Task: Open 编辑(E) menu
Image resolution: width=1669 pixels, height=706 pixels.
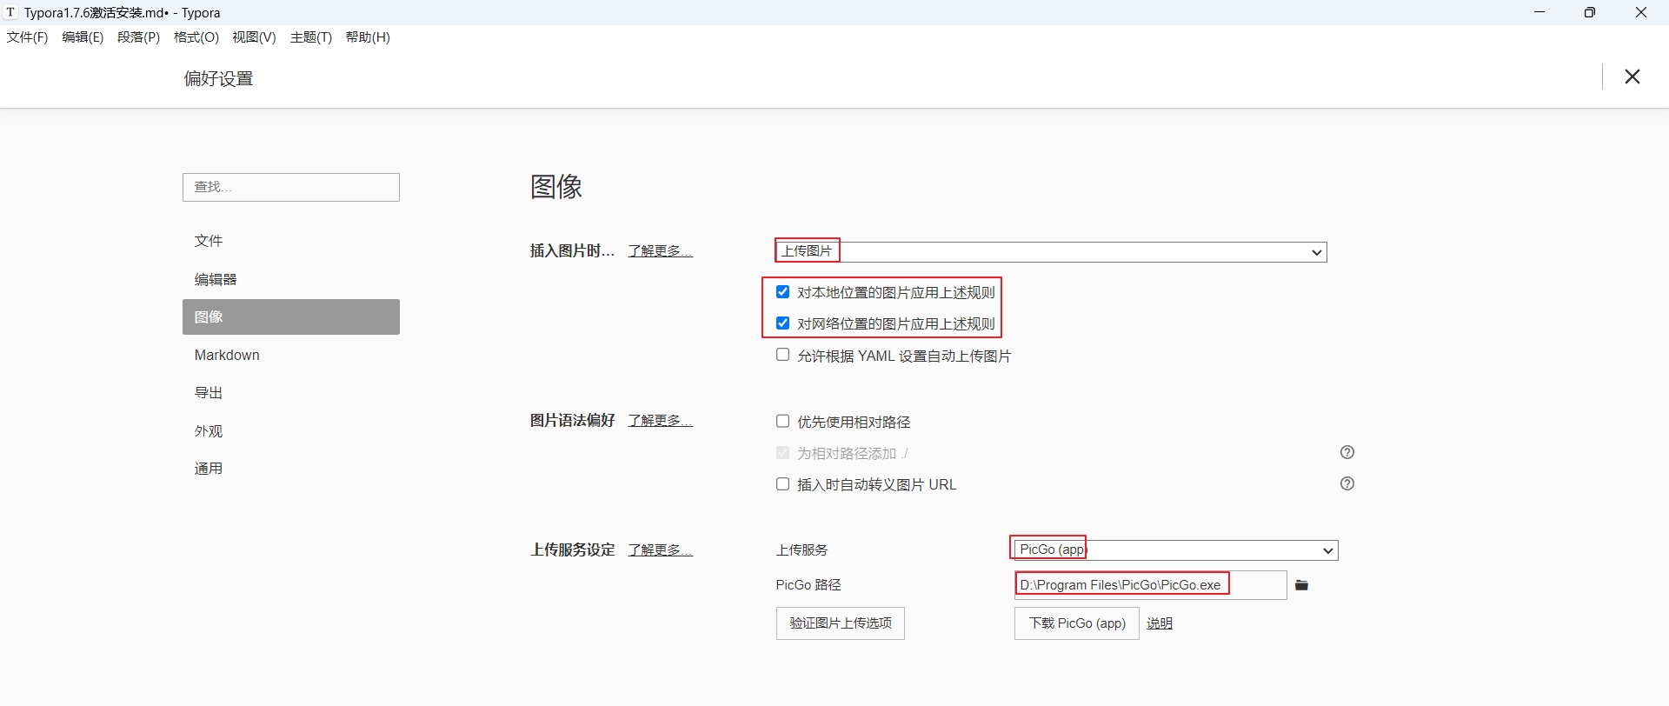Action: (x=83, y=37)
